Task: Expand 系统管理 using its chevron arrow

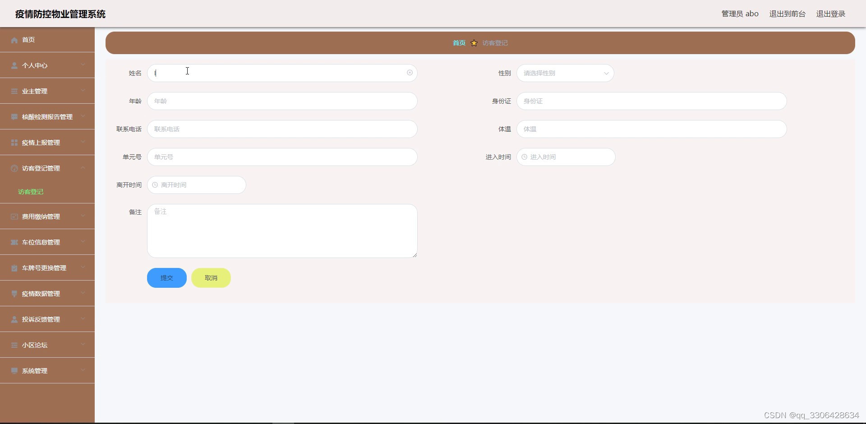Action: pos(83,371)
